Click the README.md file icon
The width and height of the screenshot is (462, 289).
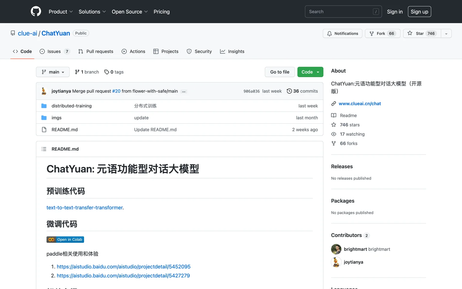(x=44, y=129)
